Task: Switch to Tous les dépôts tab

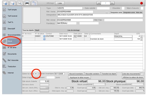Action: (x=28, y=30)
